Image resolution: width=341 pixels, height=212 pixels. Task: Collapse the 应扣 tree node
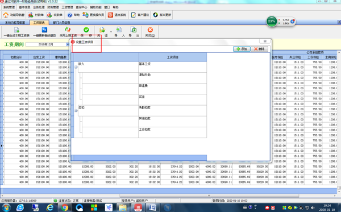coord(76,111)
